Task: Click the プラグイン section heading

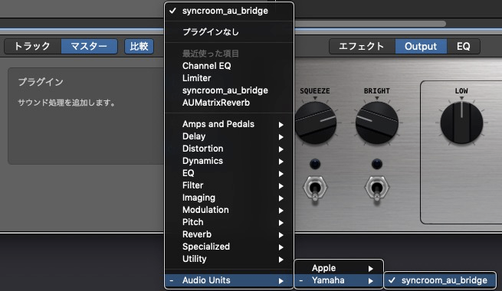Action: pyautogui.click(x=41, y=82)
